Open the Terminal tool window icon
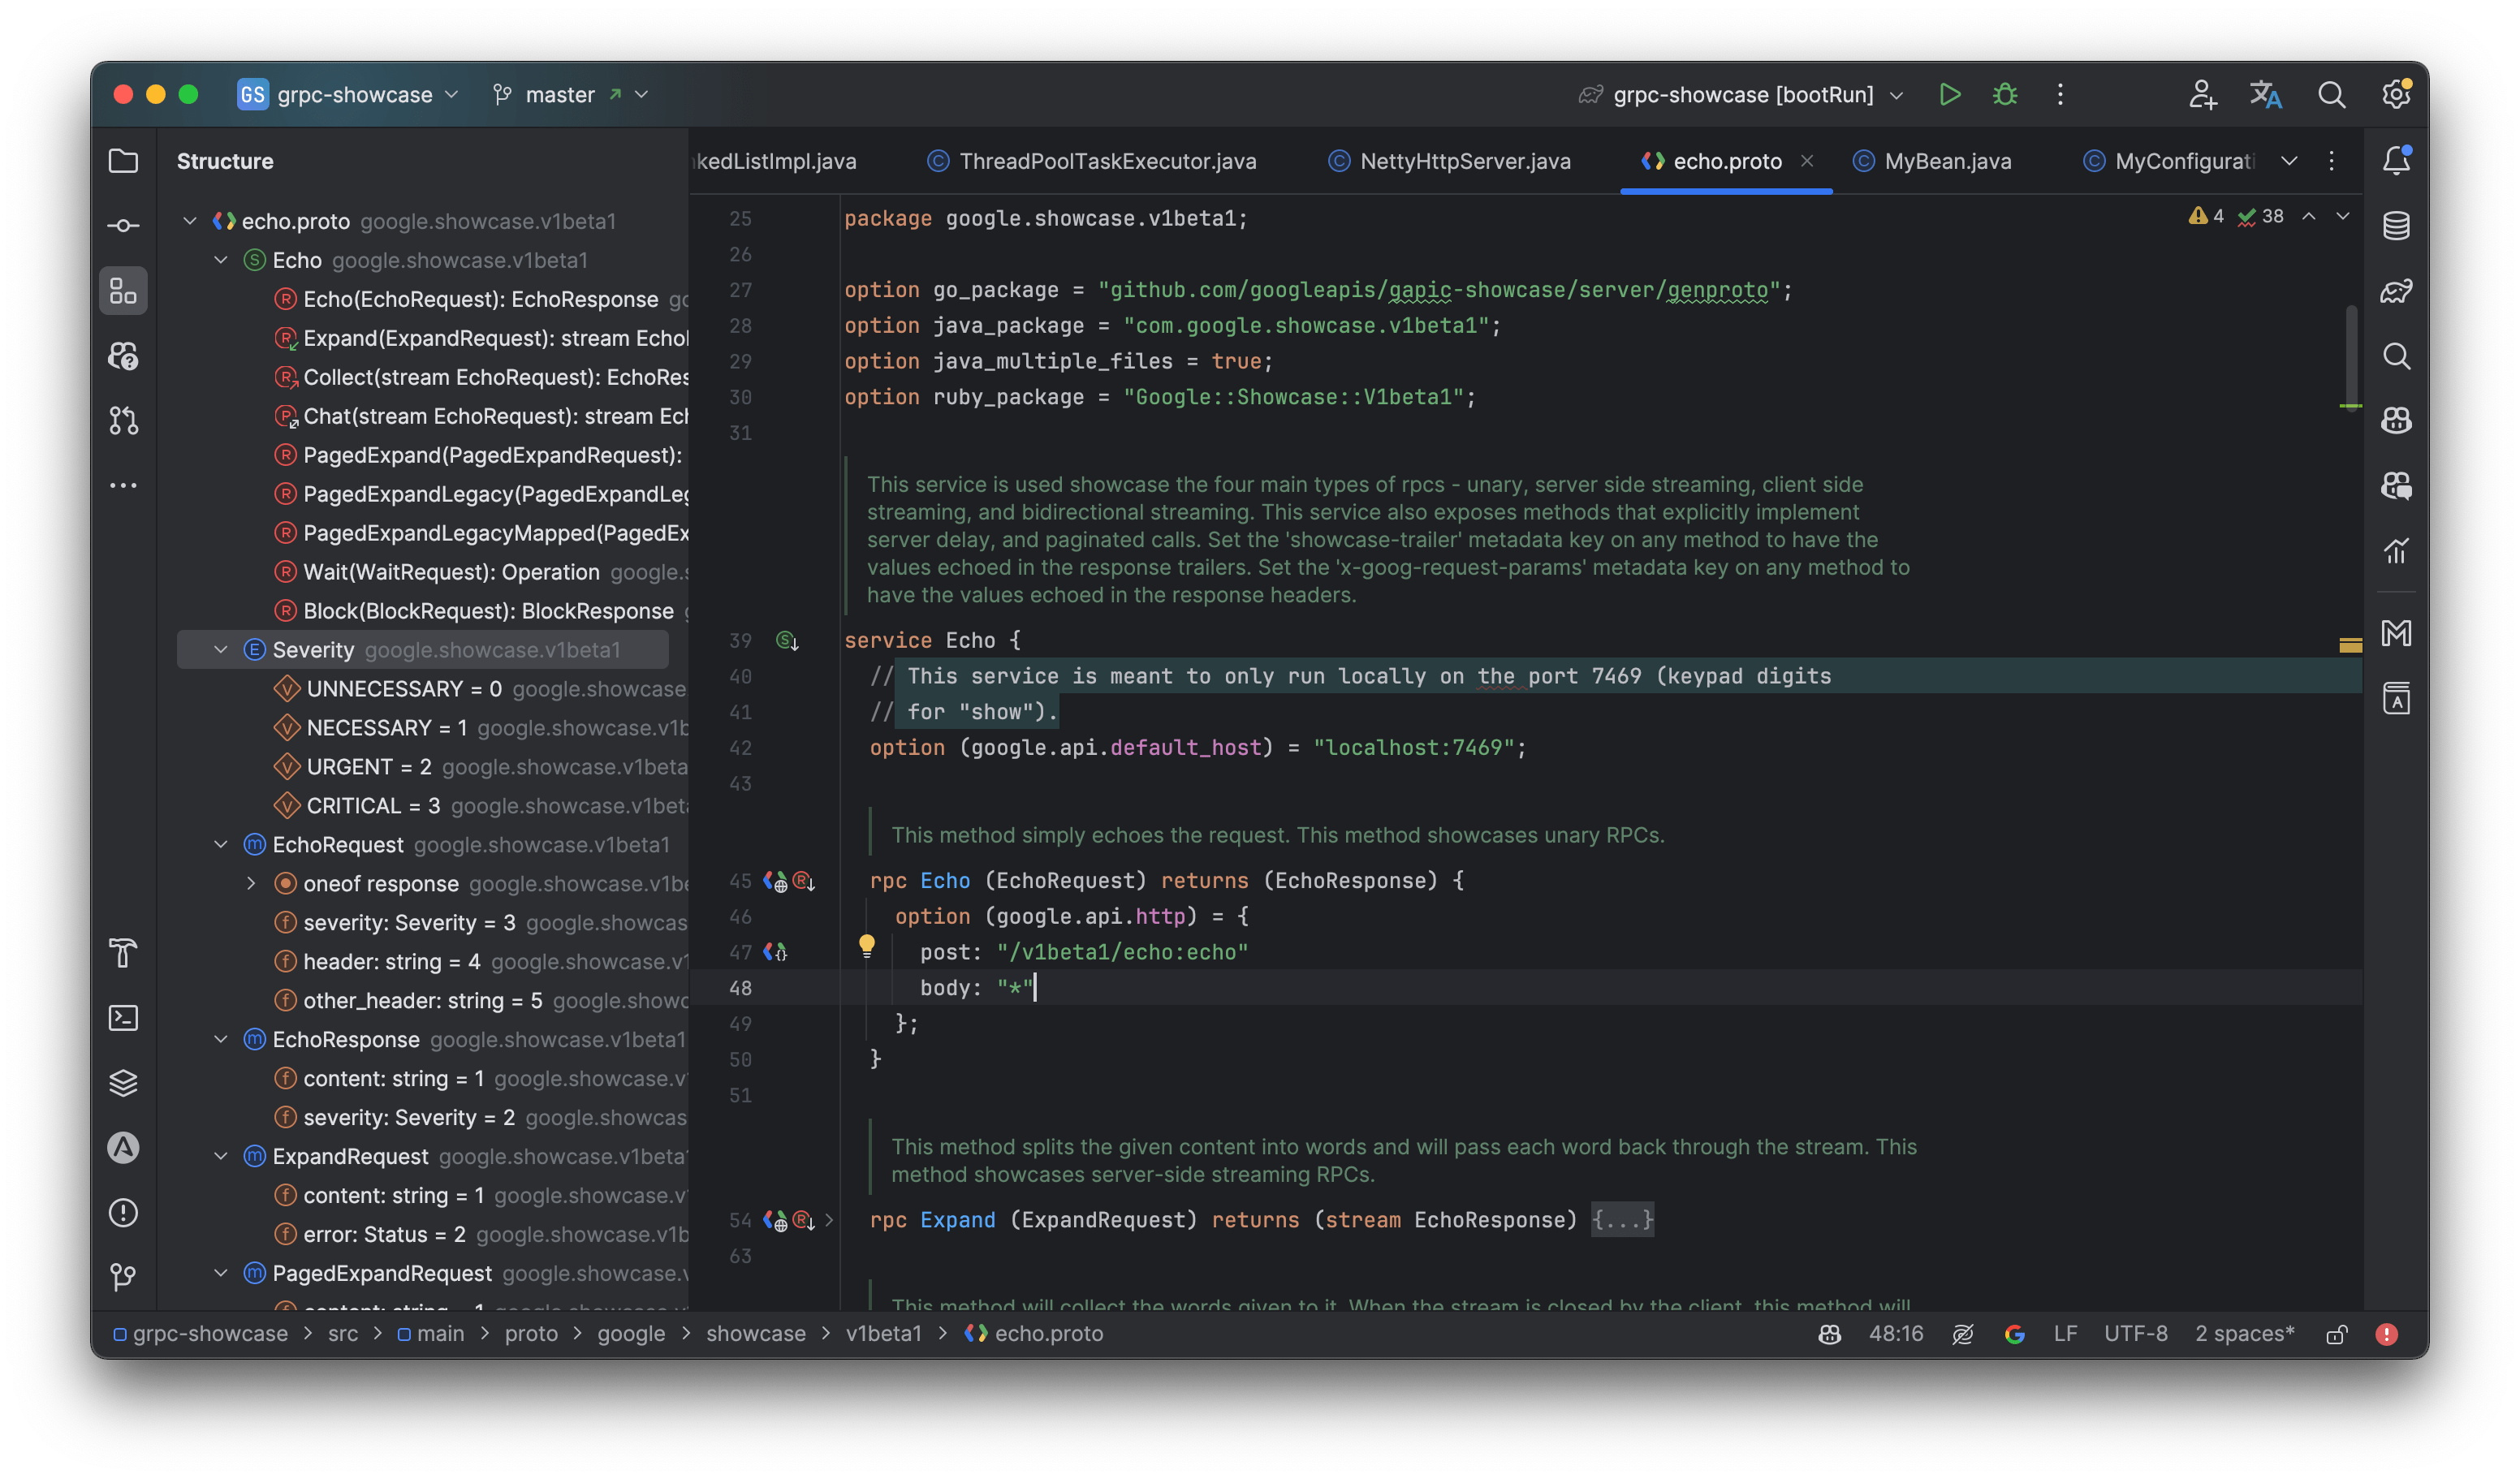The width and height of the screenshot is (2520, 1479). (123, 1018)
